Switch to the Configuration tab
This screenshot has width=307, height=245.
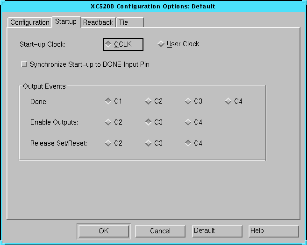click(x=30, y=22)
